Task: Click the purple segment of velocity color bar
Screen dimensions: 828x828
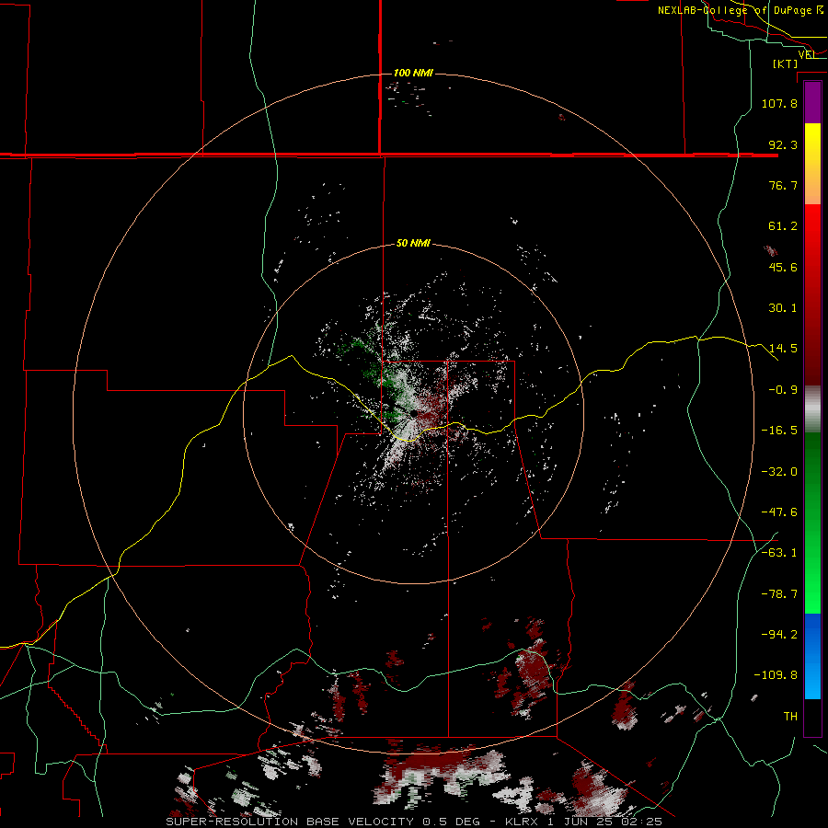Action: 812,102
